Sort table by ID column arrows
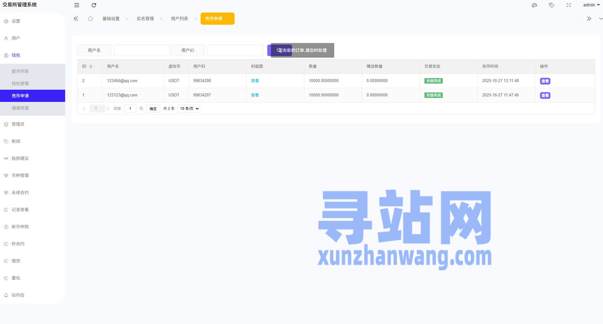Image resolution: width=603 pixels, height=324 pixels. click(x=91, y=67)
